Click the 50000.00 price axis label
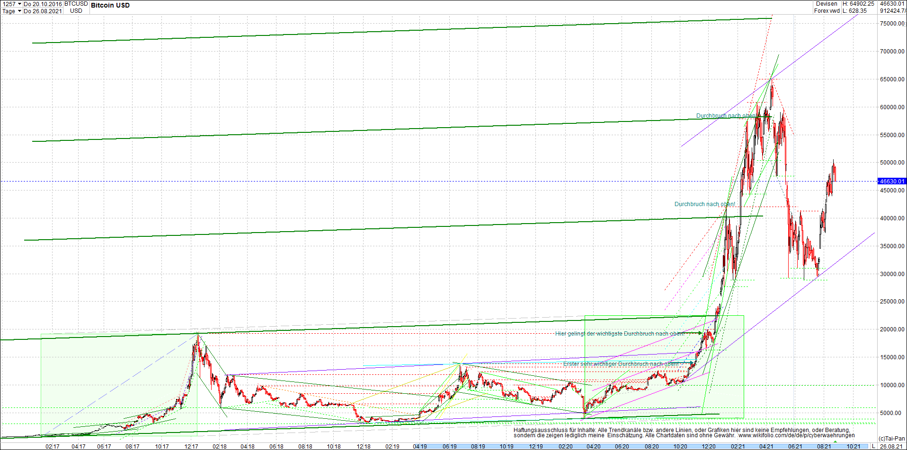 (892, 163)
